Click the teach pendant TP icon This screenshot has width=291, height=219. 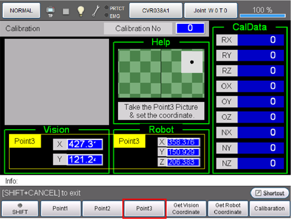coord(50,11)
